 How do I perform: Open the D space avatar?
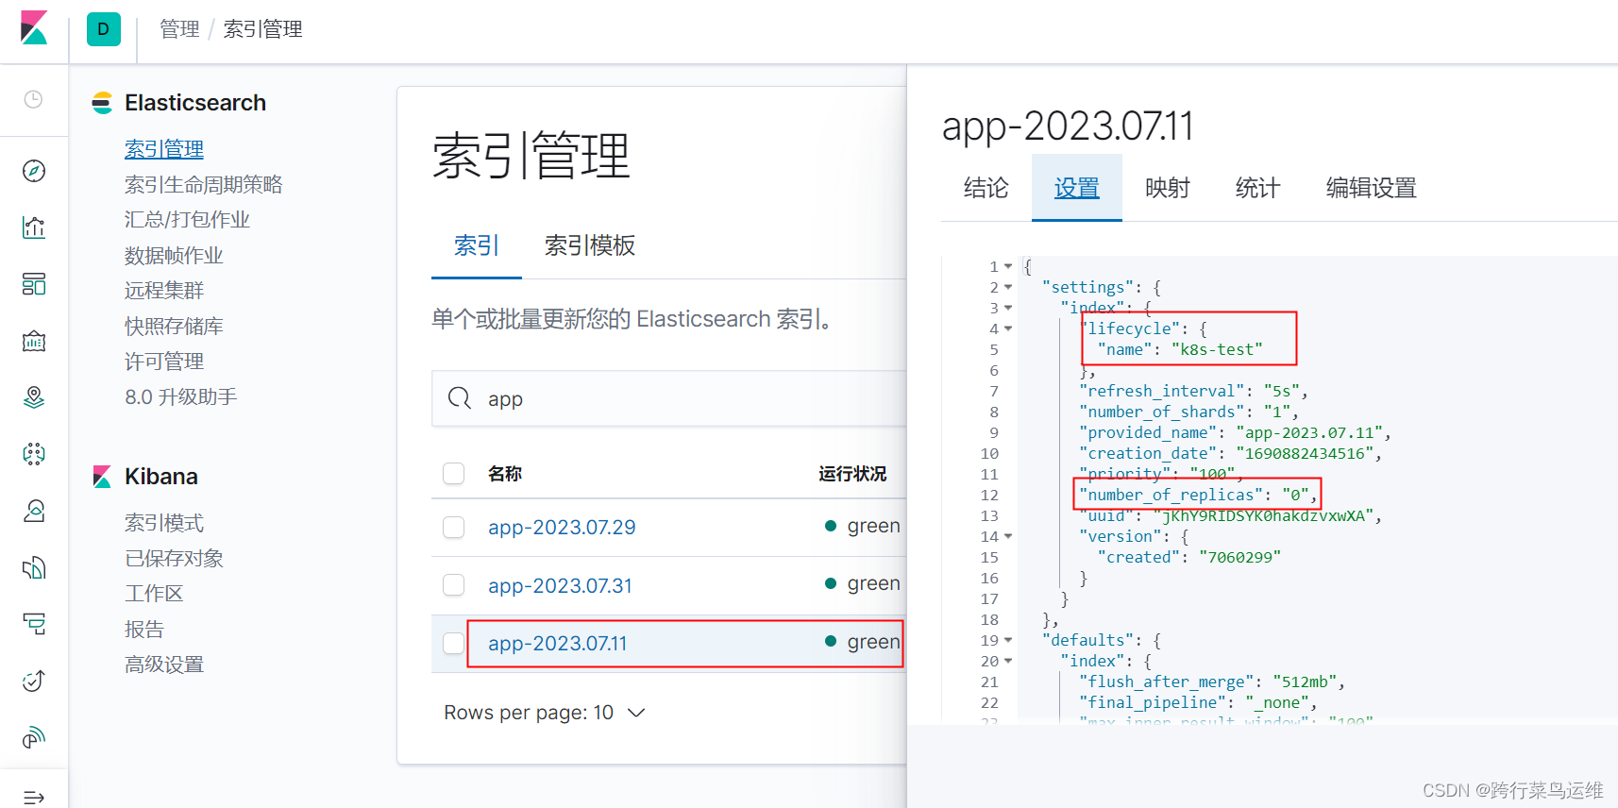[104, 29]
